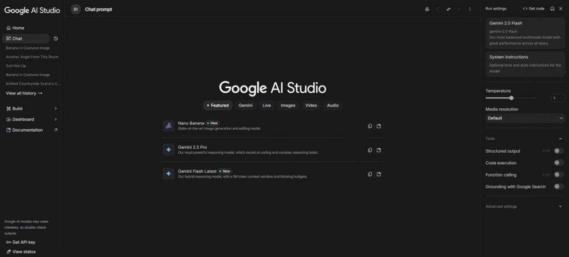569x257 pixels.
Task: Open View all history link
Action: (24, 93)
